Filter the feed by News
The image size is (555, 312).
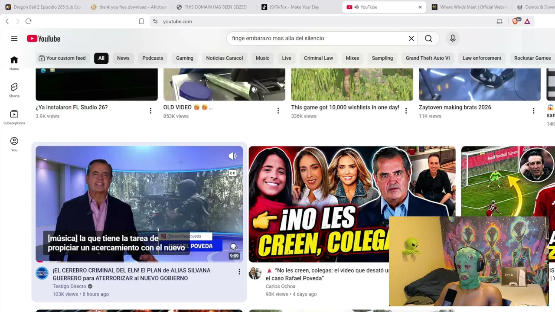click(x=123, y=58)
